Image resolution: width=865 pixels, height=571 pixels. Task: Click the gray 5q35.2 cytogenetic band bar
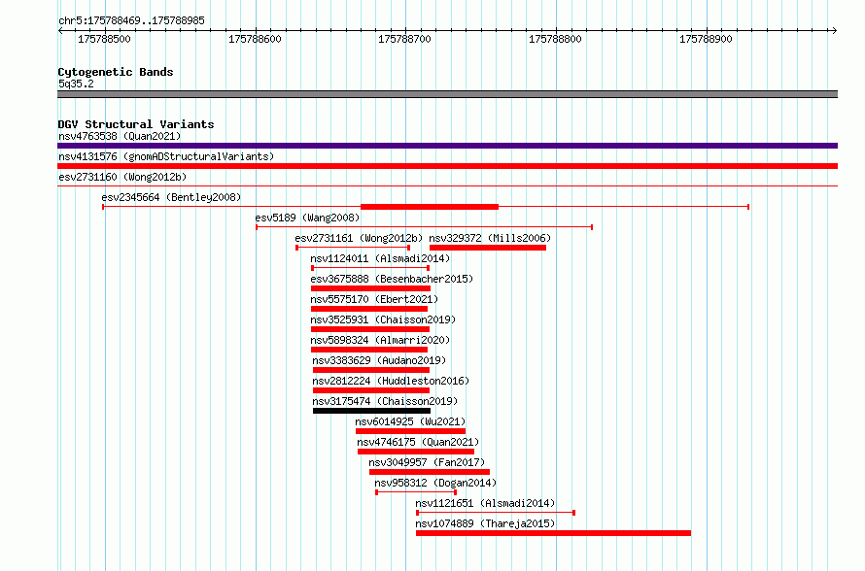[447, 94]
